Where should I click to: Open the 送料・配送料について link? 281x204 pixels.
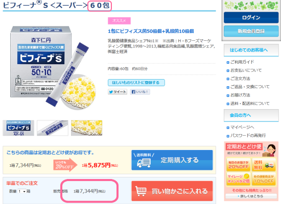250,104
